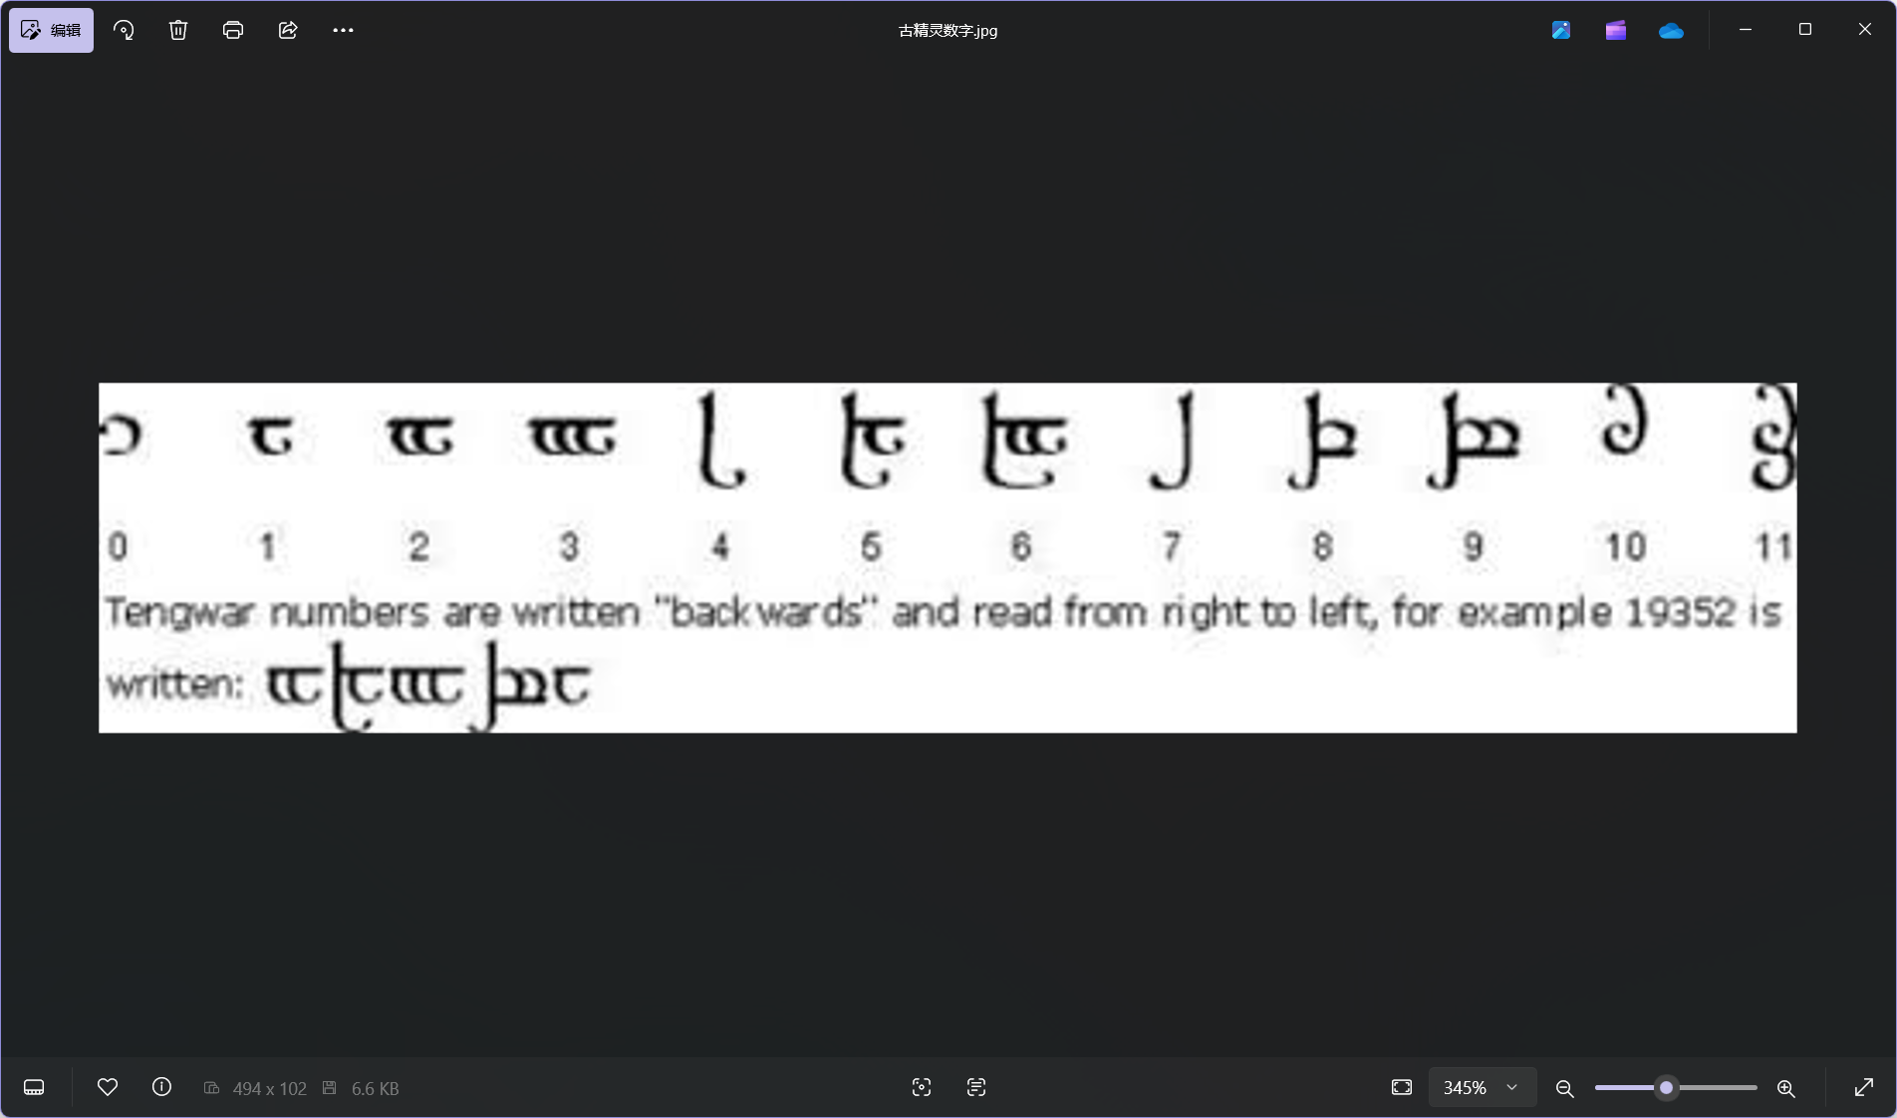Close the Photos window
Screen dimensions: 1897x1118
point(1865,30)
